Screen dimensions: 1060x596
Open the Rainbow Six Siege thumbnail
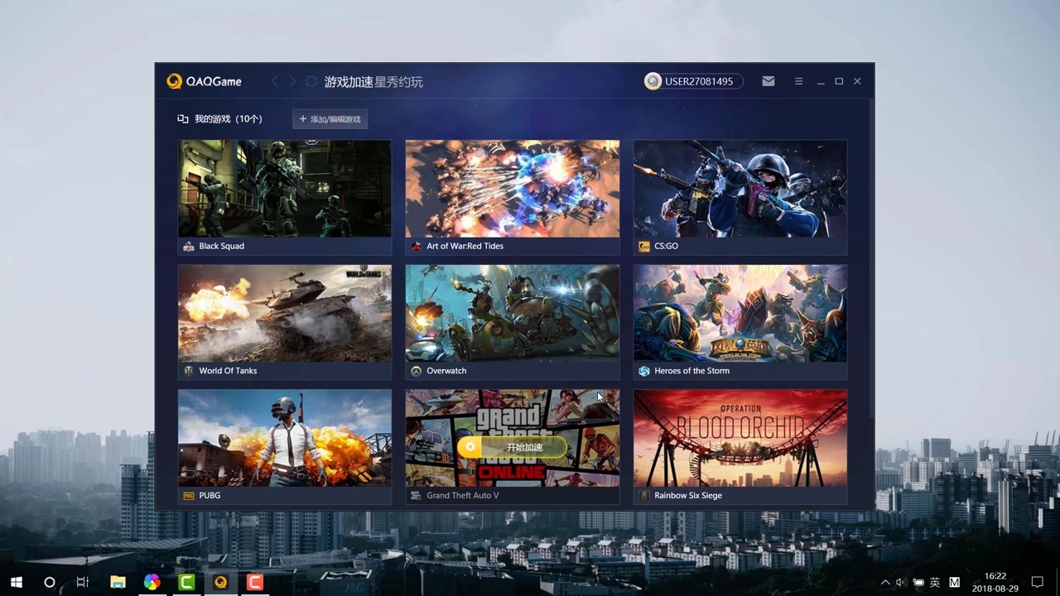(x=740, y=438)
